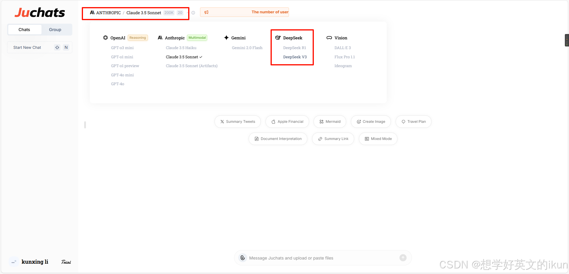Click the attachment paperclip icon
This screenshot has width=569, height=274.
(243, 258)
